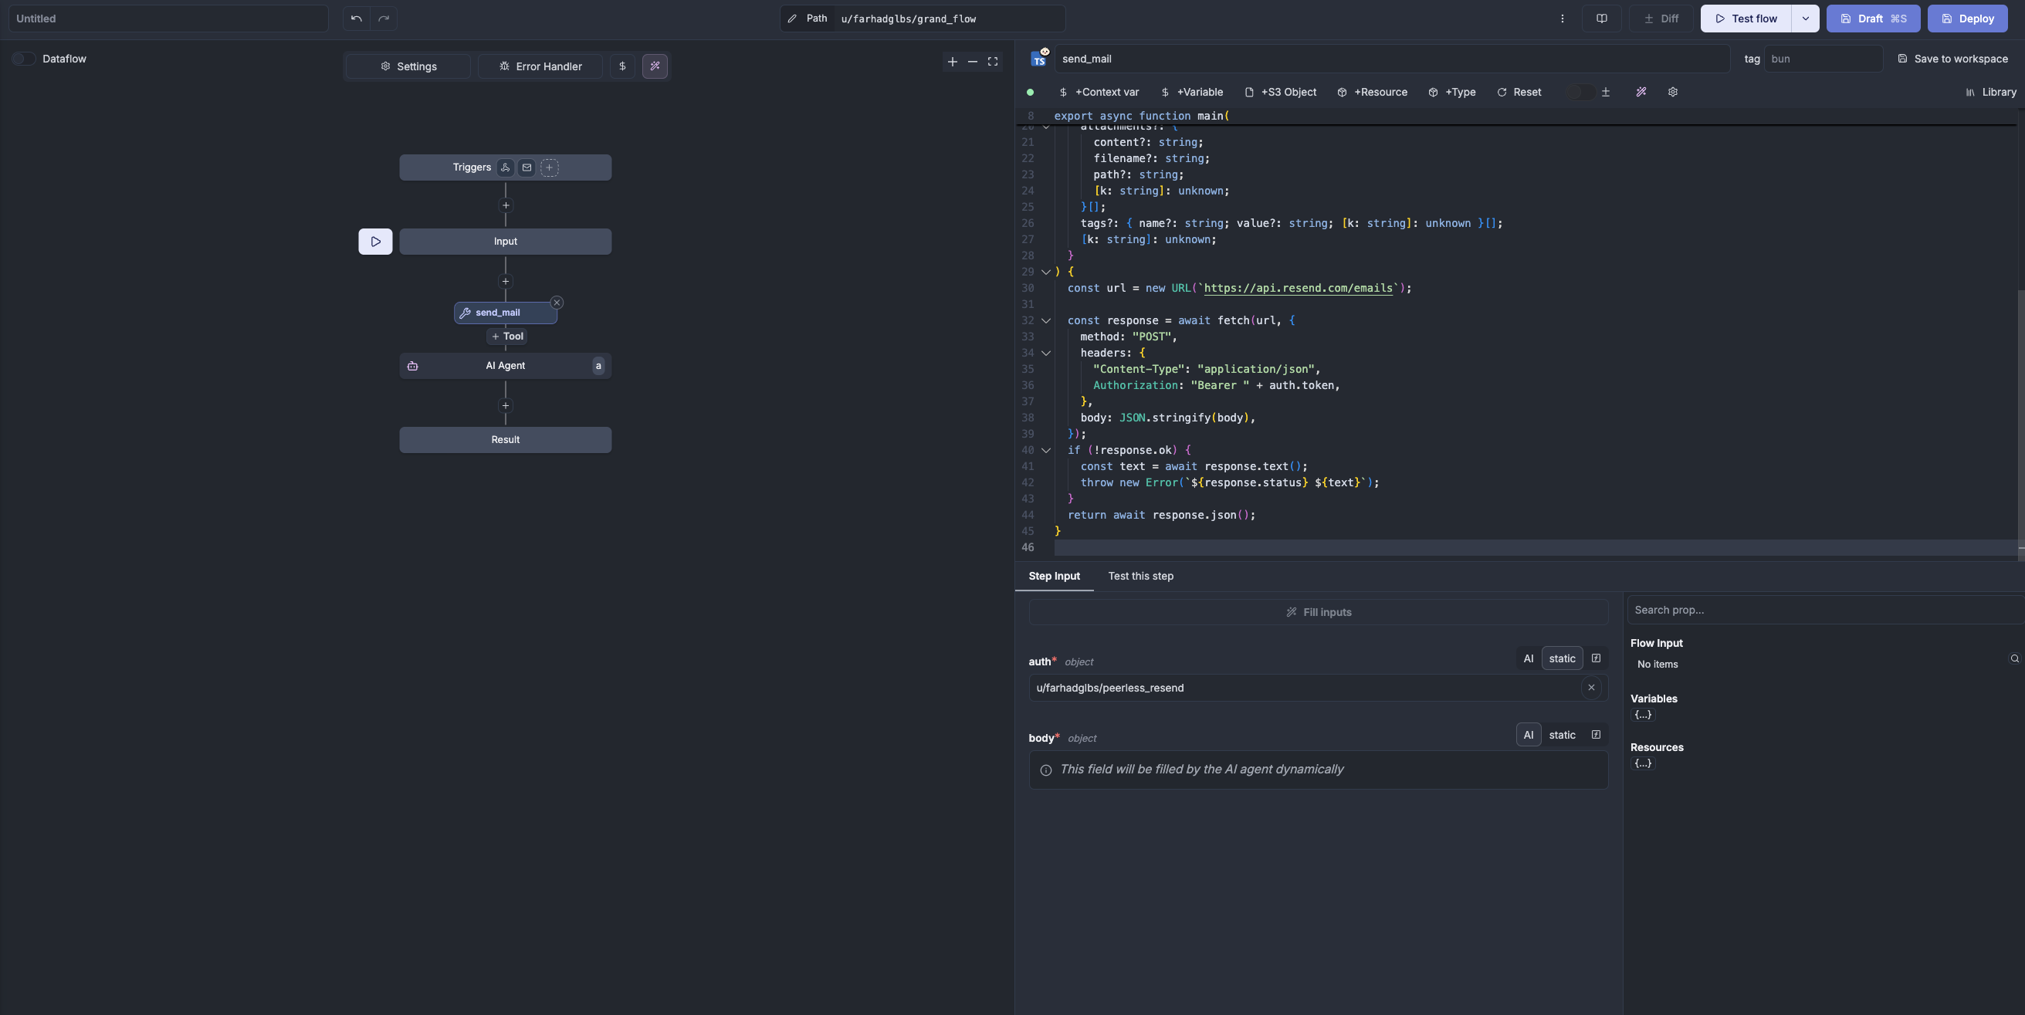Click the green status dot in code toolbar
The width and height of the screenshot is (2025, 1015).
pyautogui.click(x=1030, y=92)
